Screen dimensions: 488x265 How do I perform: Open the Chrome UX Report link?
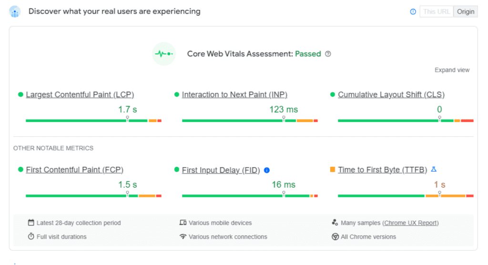coord(411,223)
